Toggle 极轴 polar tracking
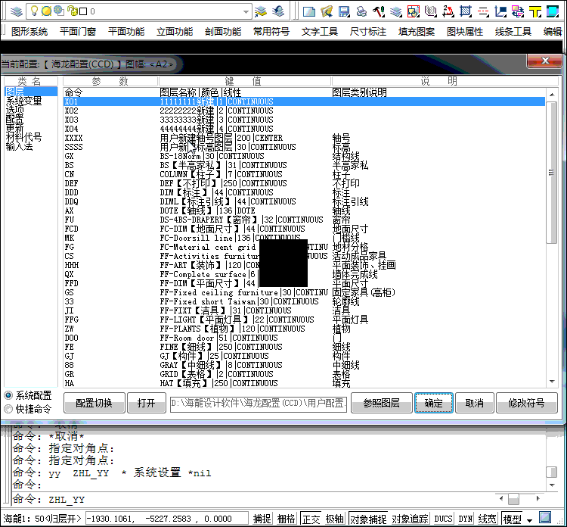Viewport: 567px width, 527px height. click(x=334, y=519)
